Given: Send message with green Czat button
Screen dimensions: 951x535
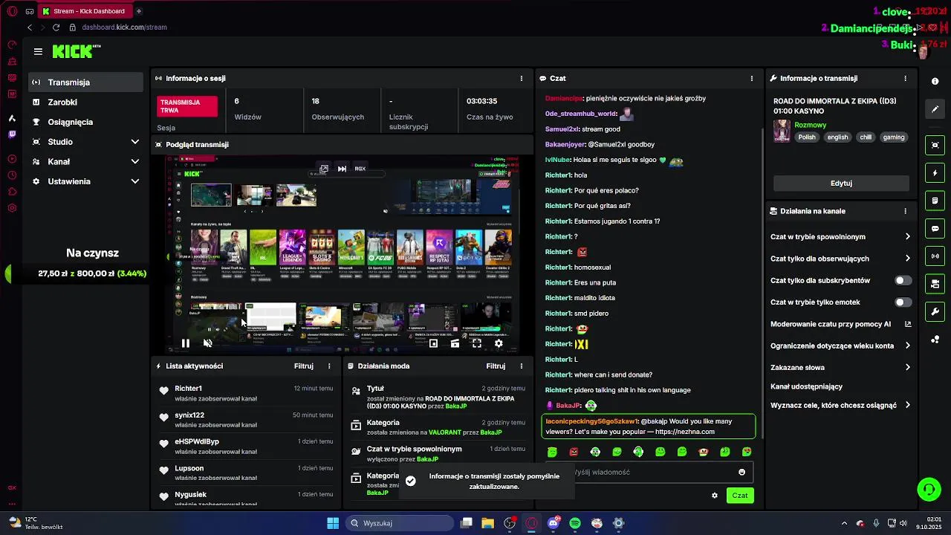Looking at the screenshot, I should point(740,496).
